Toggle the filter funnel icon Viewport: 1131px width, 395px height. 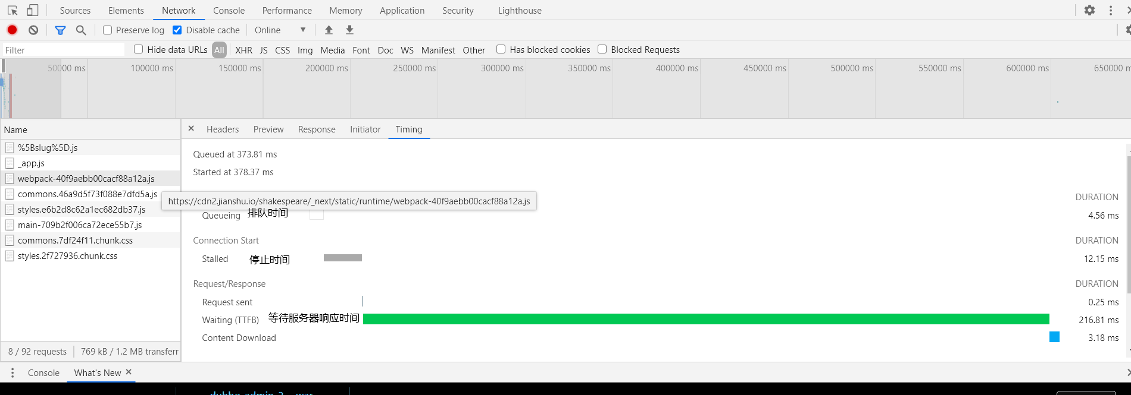60,30
